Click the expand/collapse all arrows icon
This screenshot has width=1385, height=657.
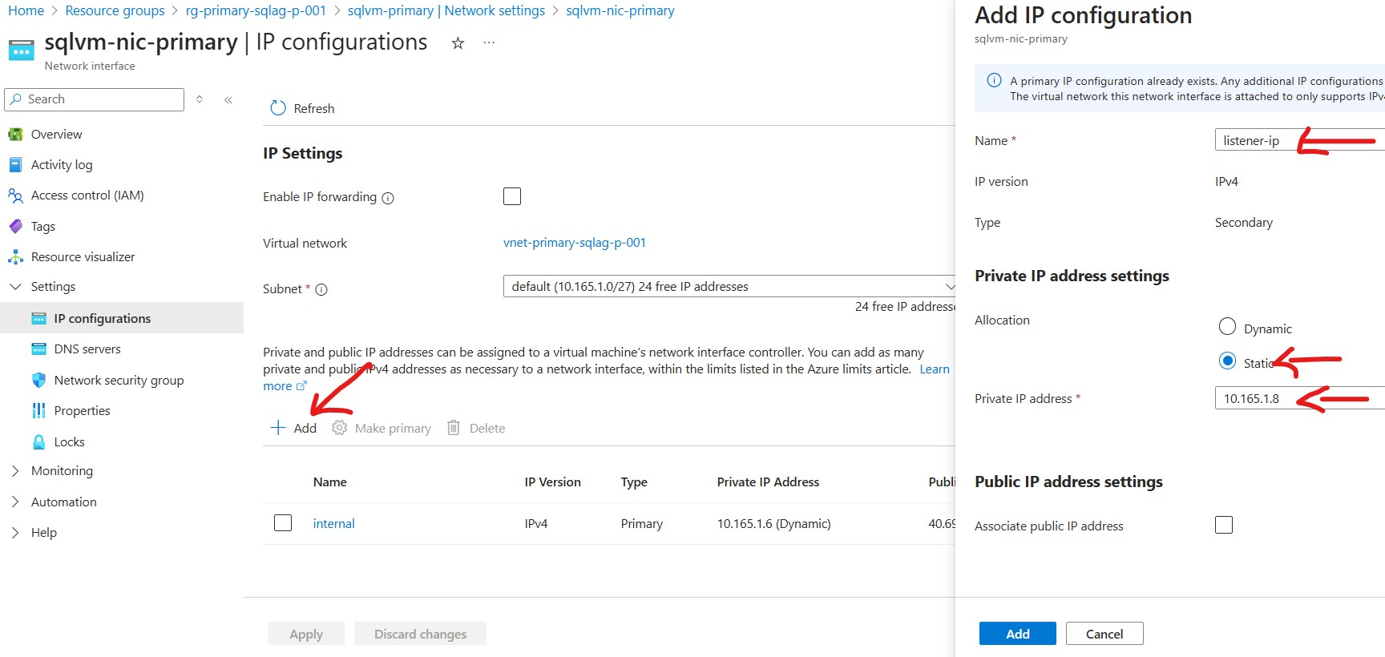(x=200, y=99)
